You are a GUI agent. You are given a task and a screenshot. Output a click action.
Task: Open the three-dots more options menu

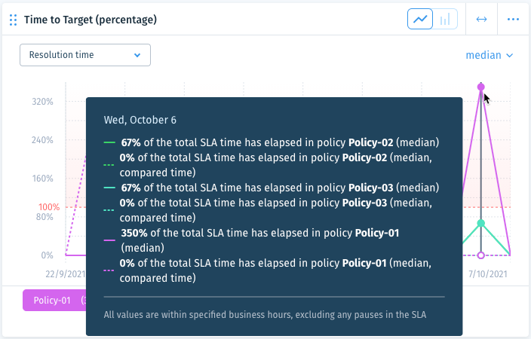coord(513,20)
